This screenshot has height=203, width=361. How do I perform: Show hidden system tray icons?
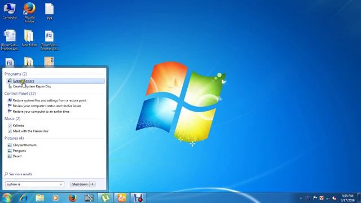click(301, 198)
